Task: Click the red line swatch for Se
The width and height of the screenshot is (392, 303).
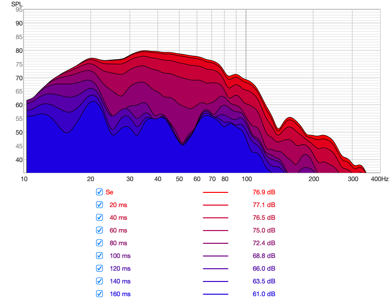Action: pyautogui.click(x=216, y=192)
